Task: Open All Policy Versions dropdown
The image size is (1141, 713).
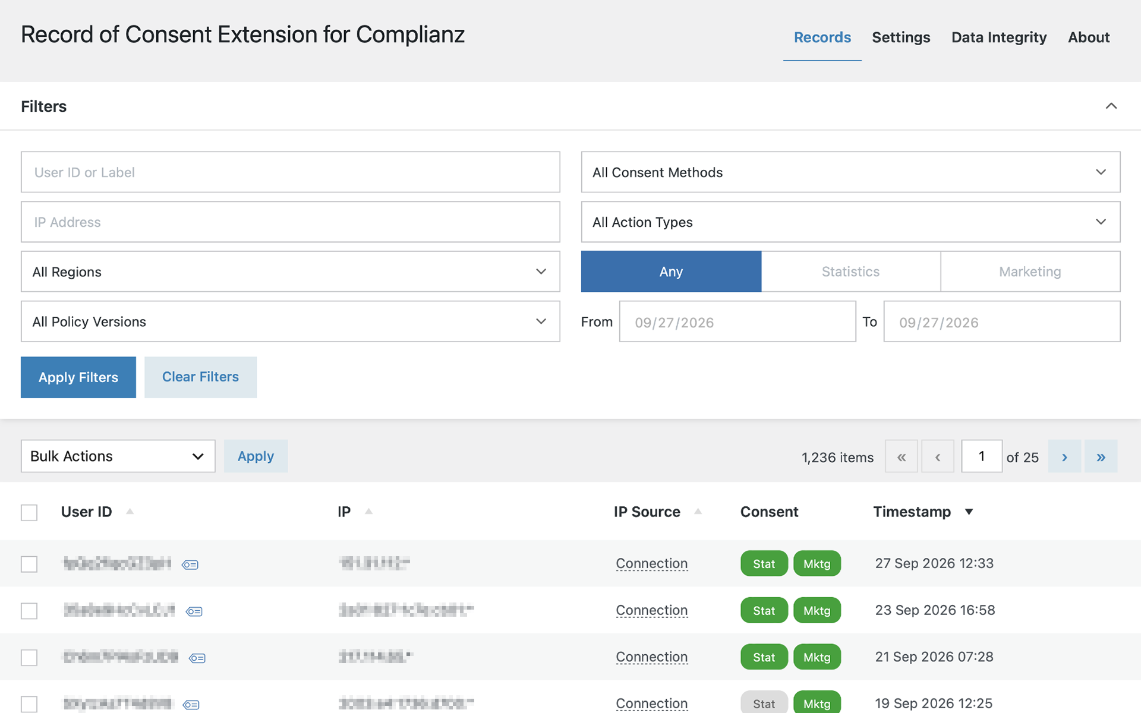Action: click(x=290, y=321)
